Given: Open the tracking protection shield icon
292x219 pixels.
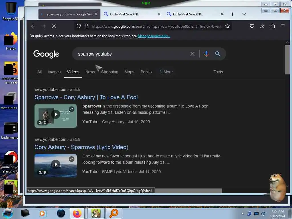Looking at the screenshot, I should click(79, 26).
